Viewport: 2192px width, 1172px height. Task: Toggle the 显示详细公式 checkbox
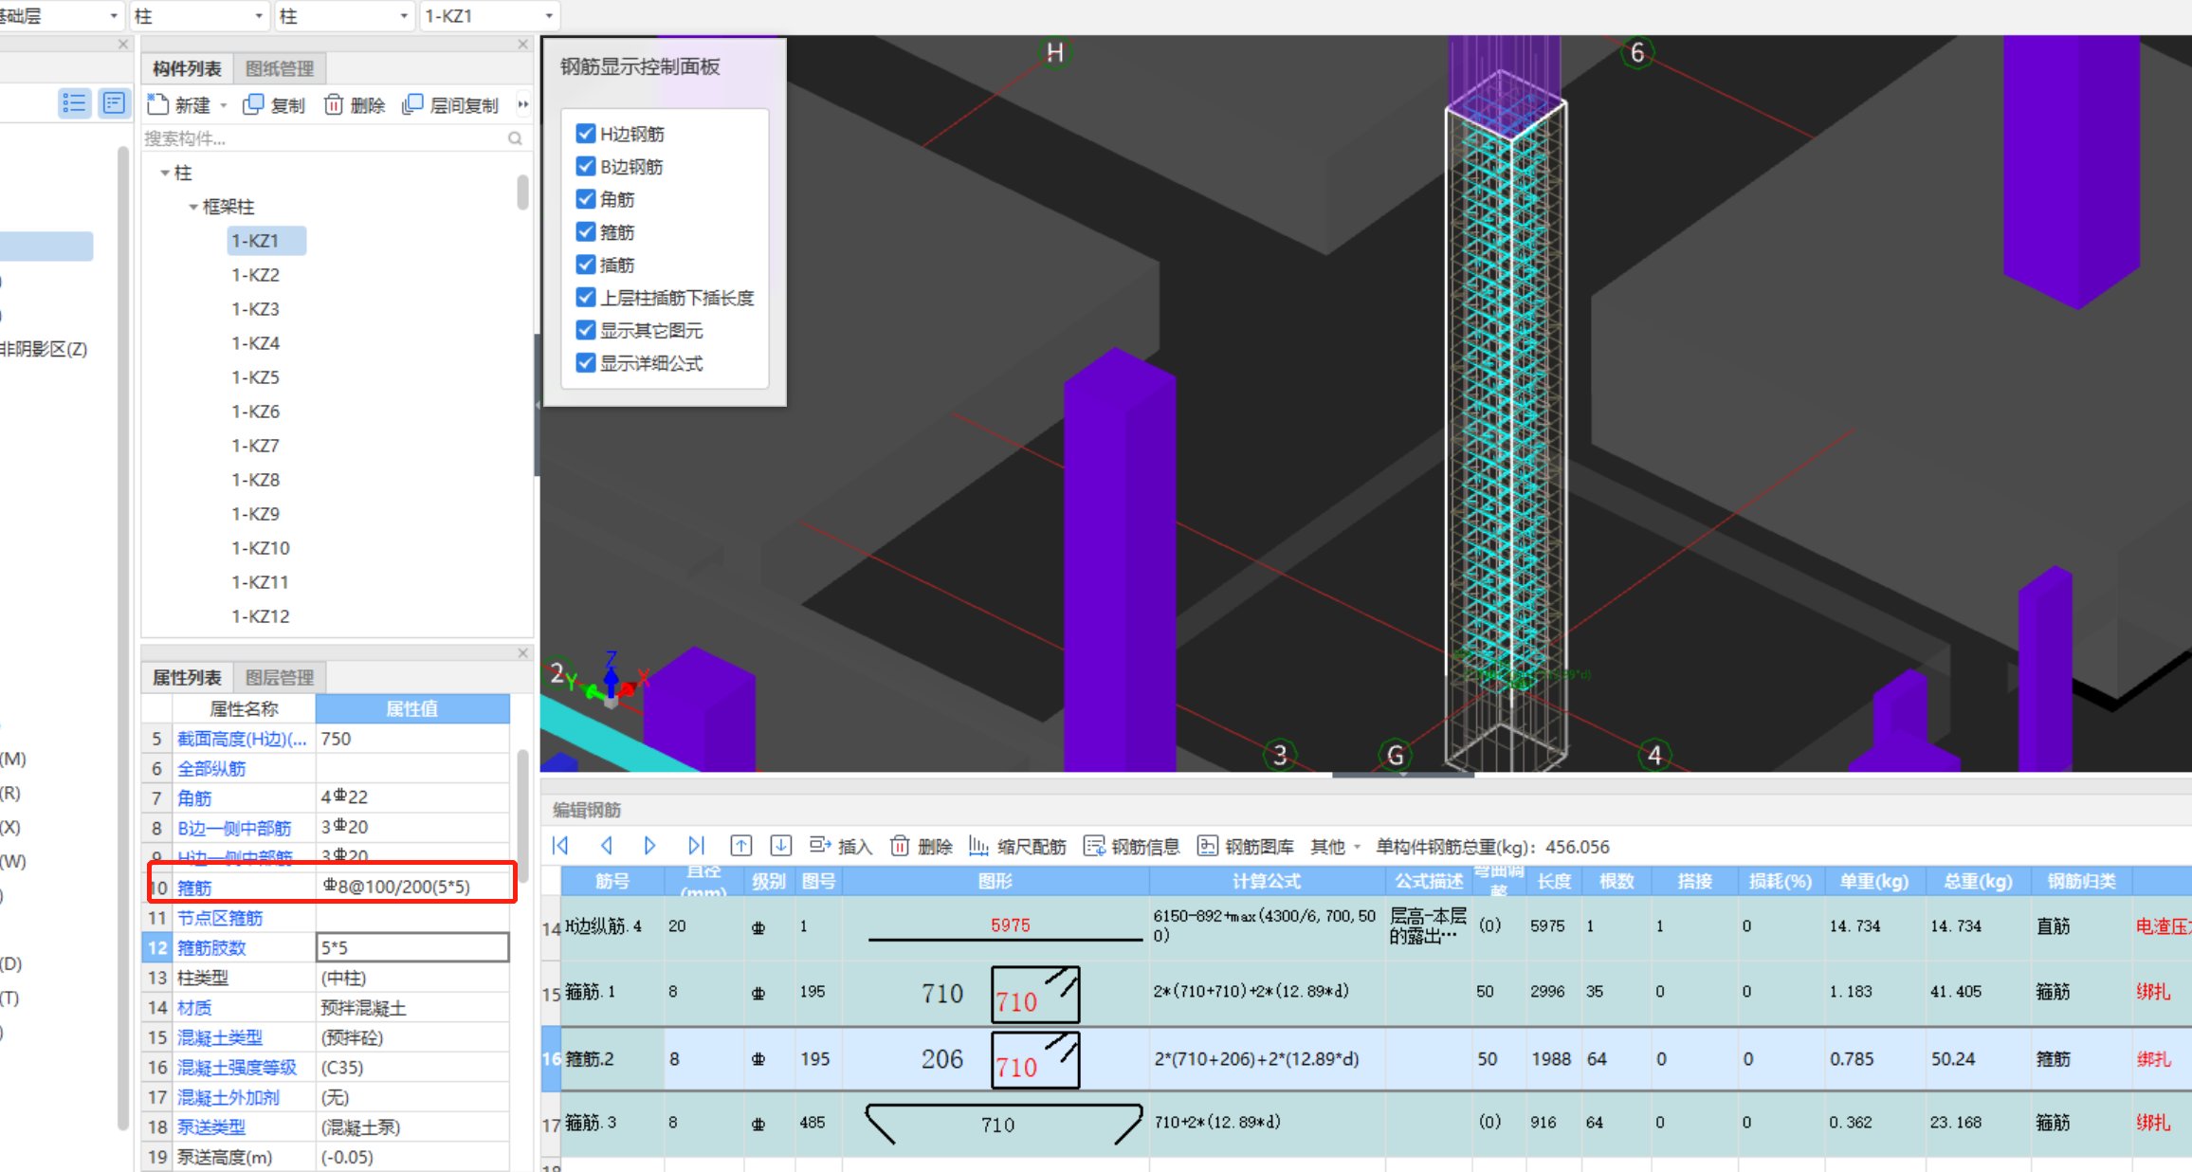tap(586, 362)
